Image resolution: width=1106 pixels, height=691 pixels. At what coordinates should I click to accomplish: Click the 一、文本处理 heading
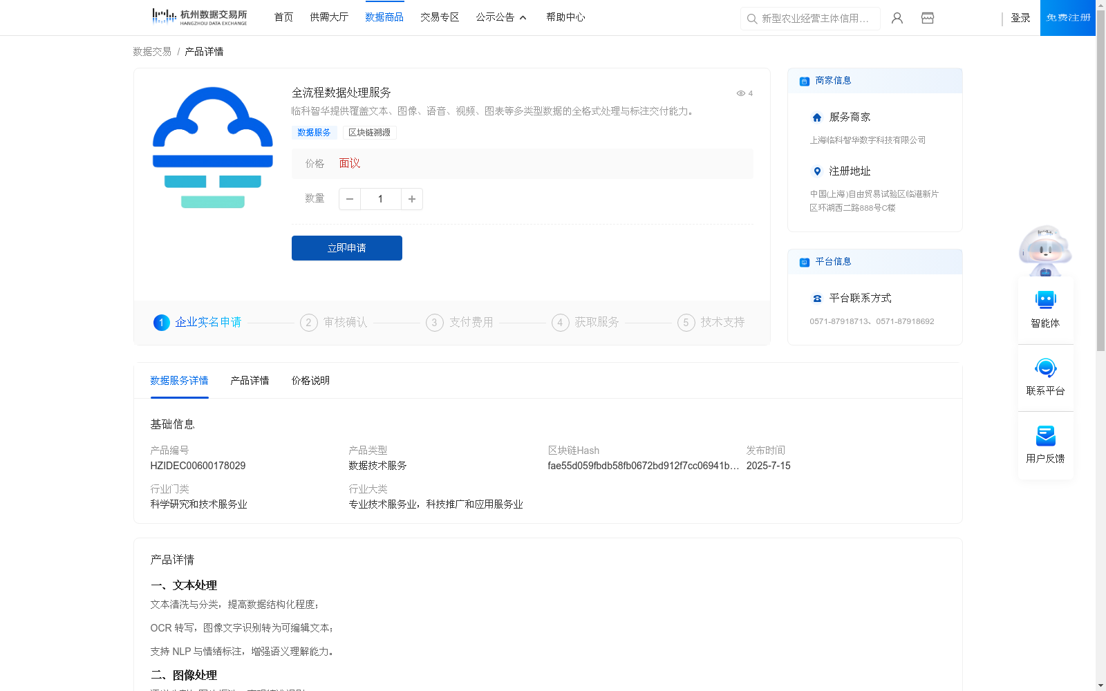(184, 585)
